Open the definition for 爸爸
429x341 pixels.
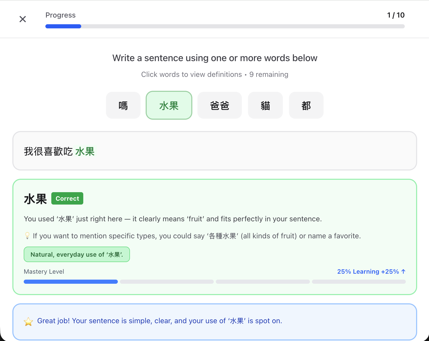(x=219, y=105)
